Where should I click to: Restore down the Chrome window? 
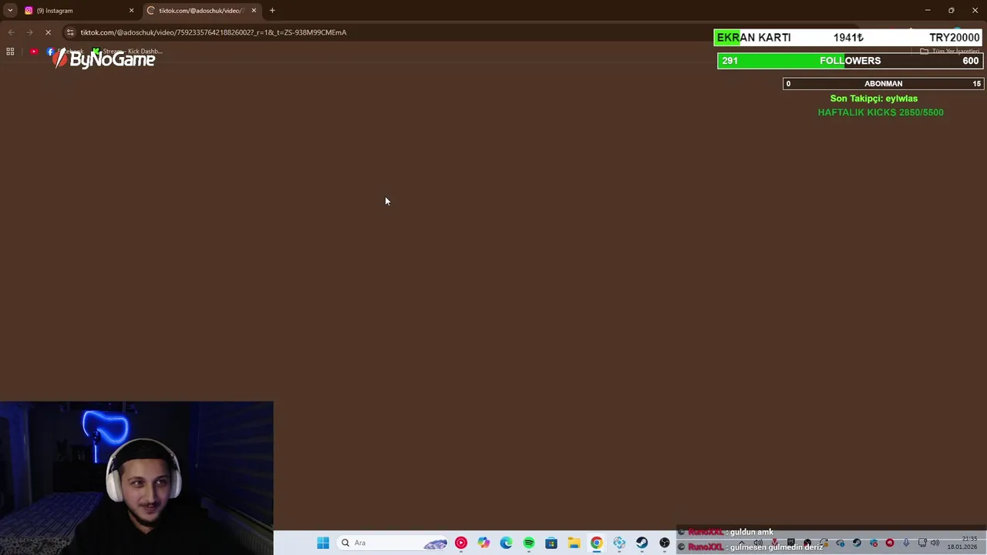(x=951, y=11)
